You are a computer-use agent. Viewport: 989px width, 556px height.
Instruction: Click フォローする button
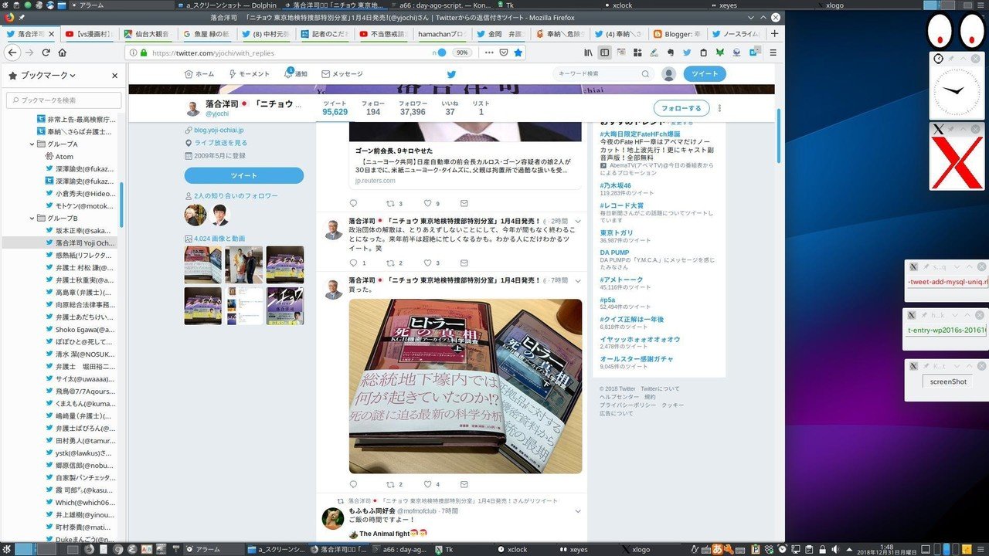[681, 108]
